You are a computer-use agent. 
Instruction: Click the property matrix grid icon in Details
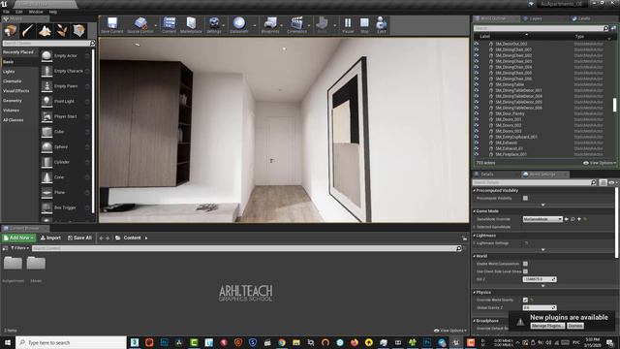[603, 182]
